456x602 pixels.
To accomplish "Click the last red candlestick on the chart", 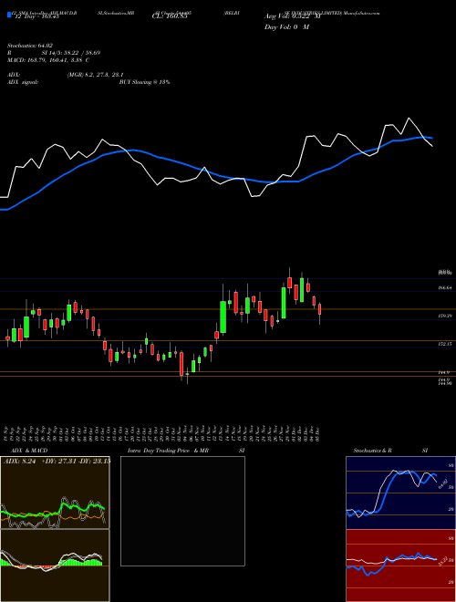I will [319, 309].
